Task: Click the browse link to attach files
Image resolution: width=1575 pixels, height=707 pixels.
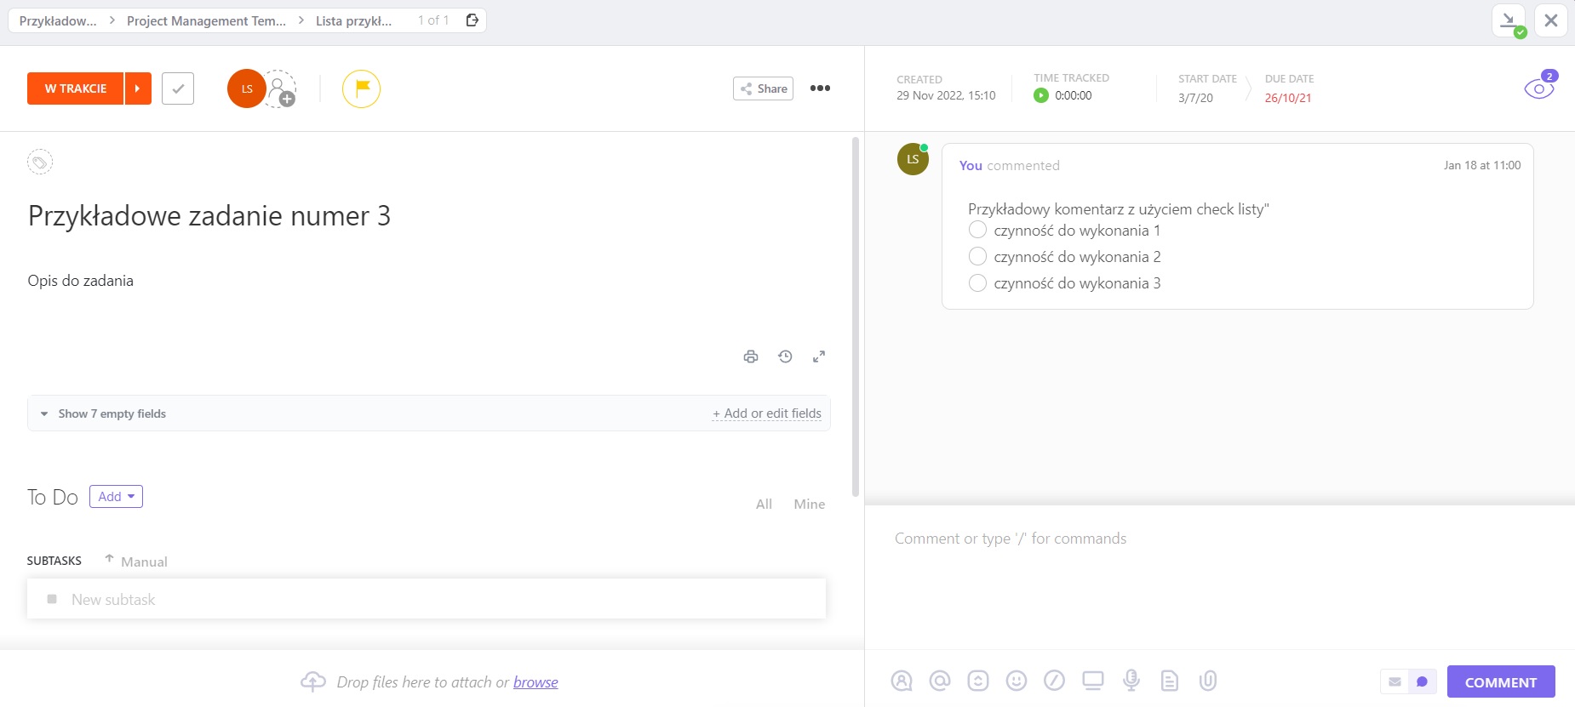Action: click(x=535, y=682)
